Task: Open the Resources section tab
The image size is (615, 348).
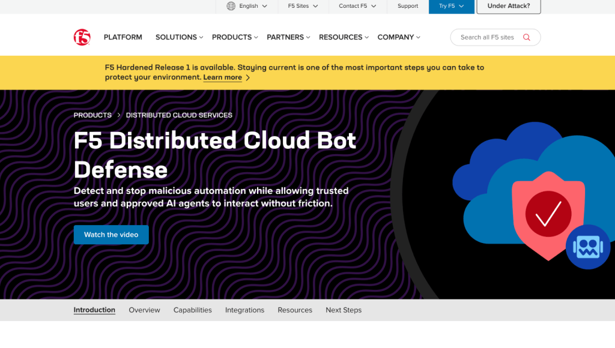Action: (x=295, y=310)
